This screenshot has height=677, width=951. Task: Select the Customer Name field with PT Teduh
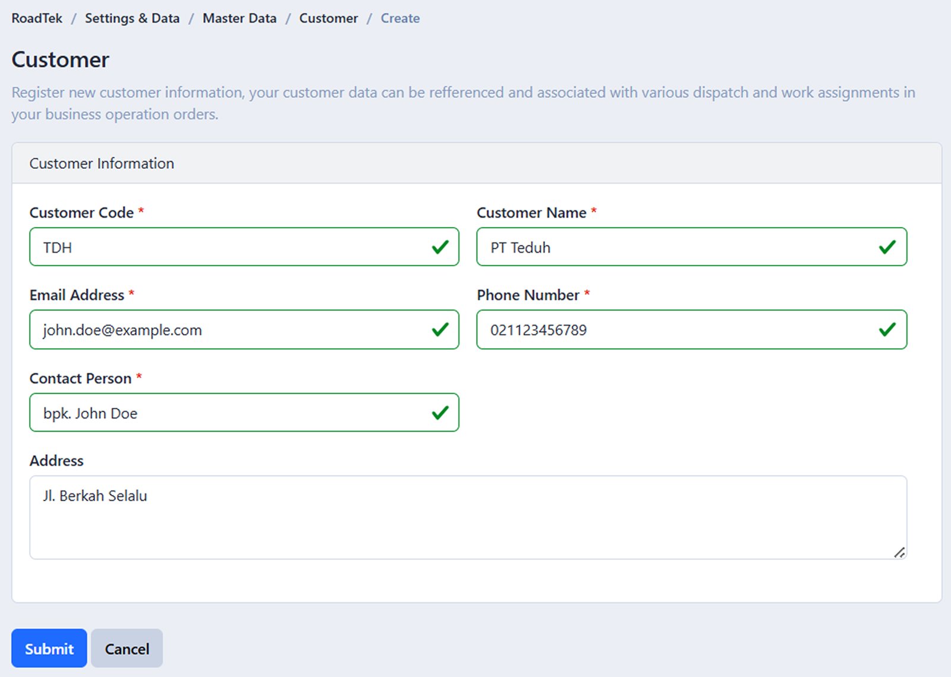pyautogui.click(x=678, y=247)
